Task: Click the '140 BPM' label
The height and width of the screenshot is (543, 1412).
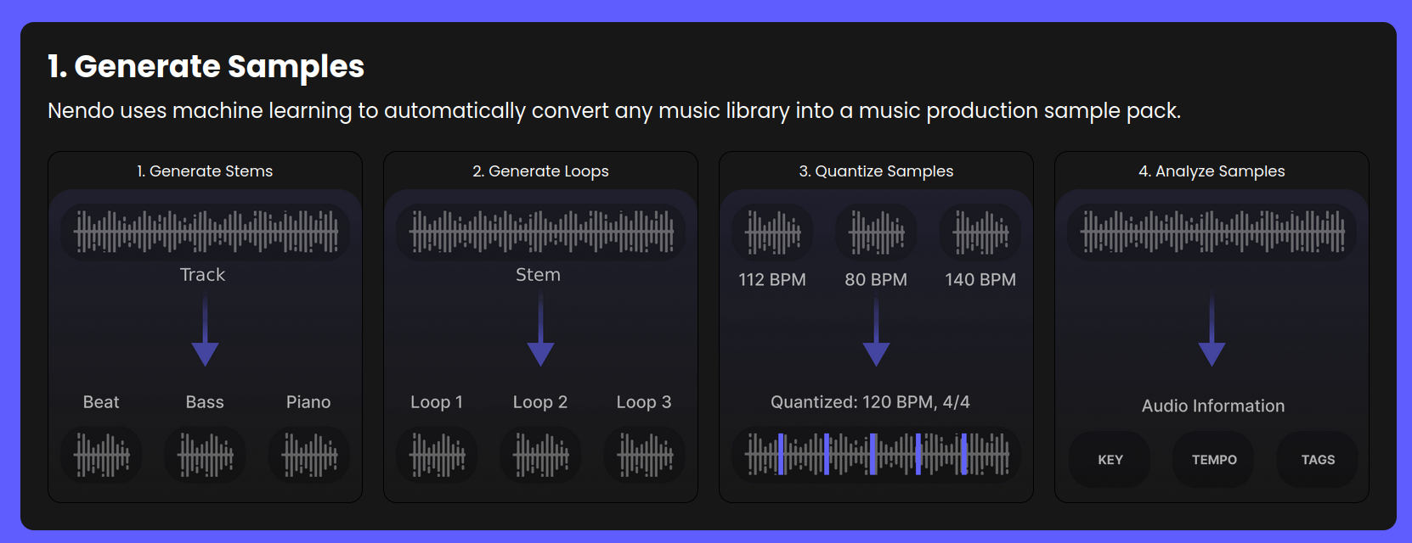Action: point(980,280)
